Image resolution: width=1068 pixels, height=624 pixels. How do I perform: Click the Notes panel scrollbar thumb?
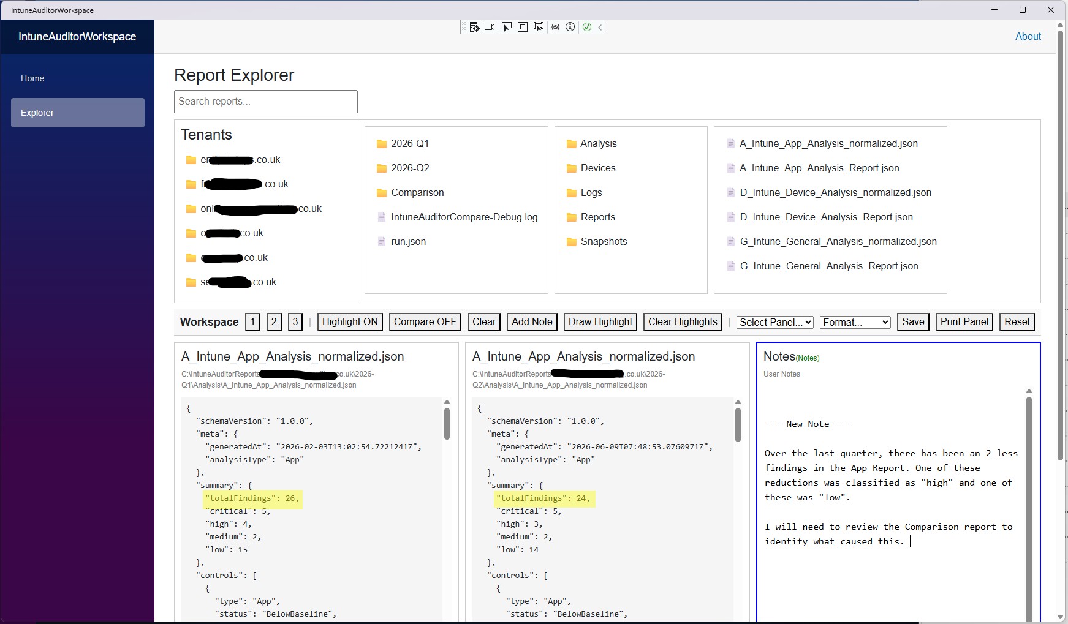click(x=1029, y=508)
